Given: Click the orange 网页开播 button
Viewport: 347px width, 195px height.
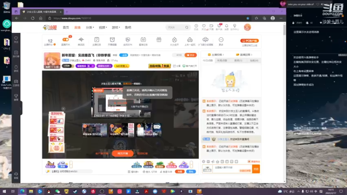Looking at the screenshot, I should [x=123, y=153].
